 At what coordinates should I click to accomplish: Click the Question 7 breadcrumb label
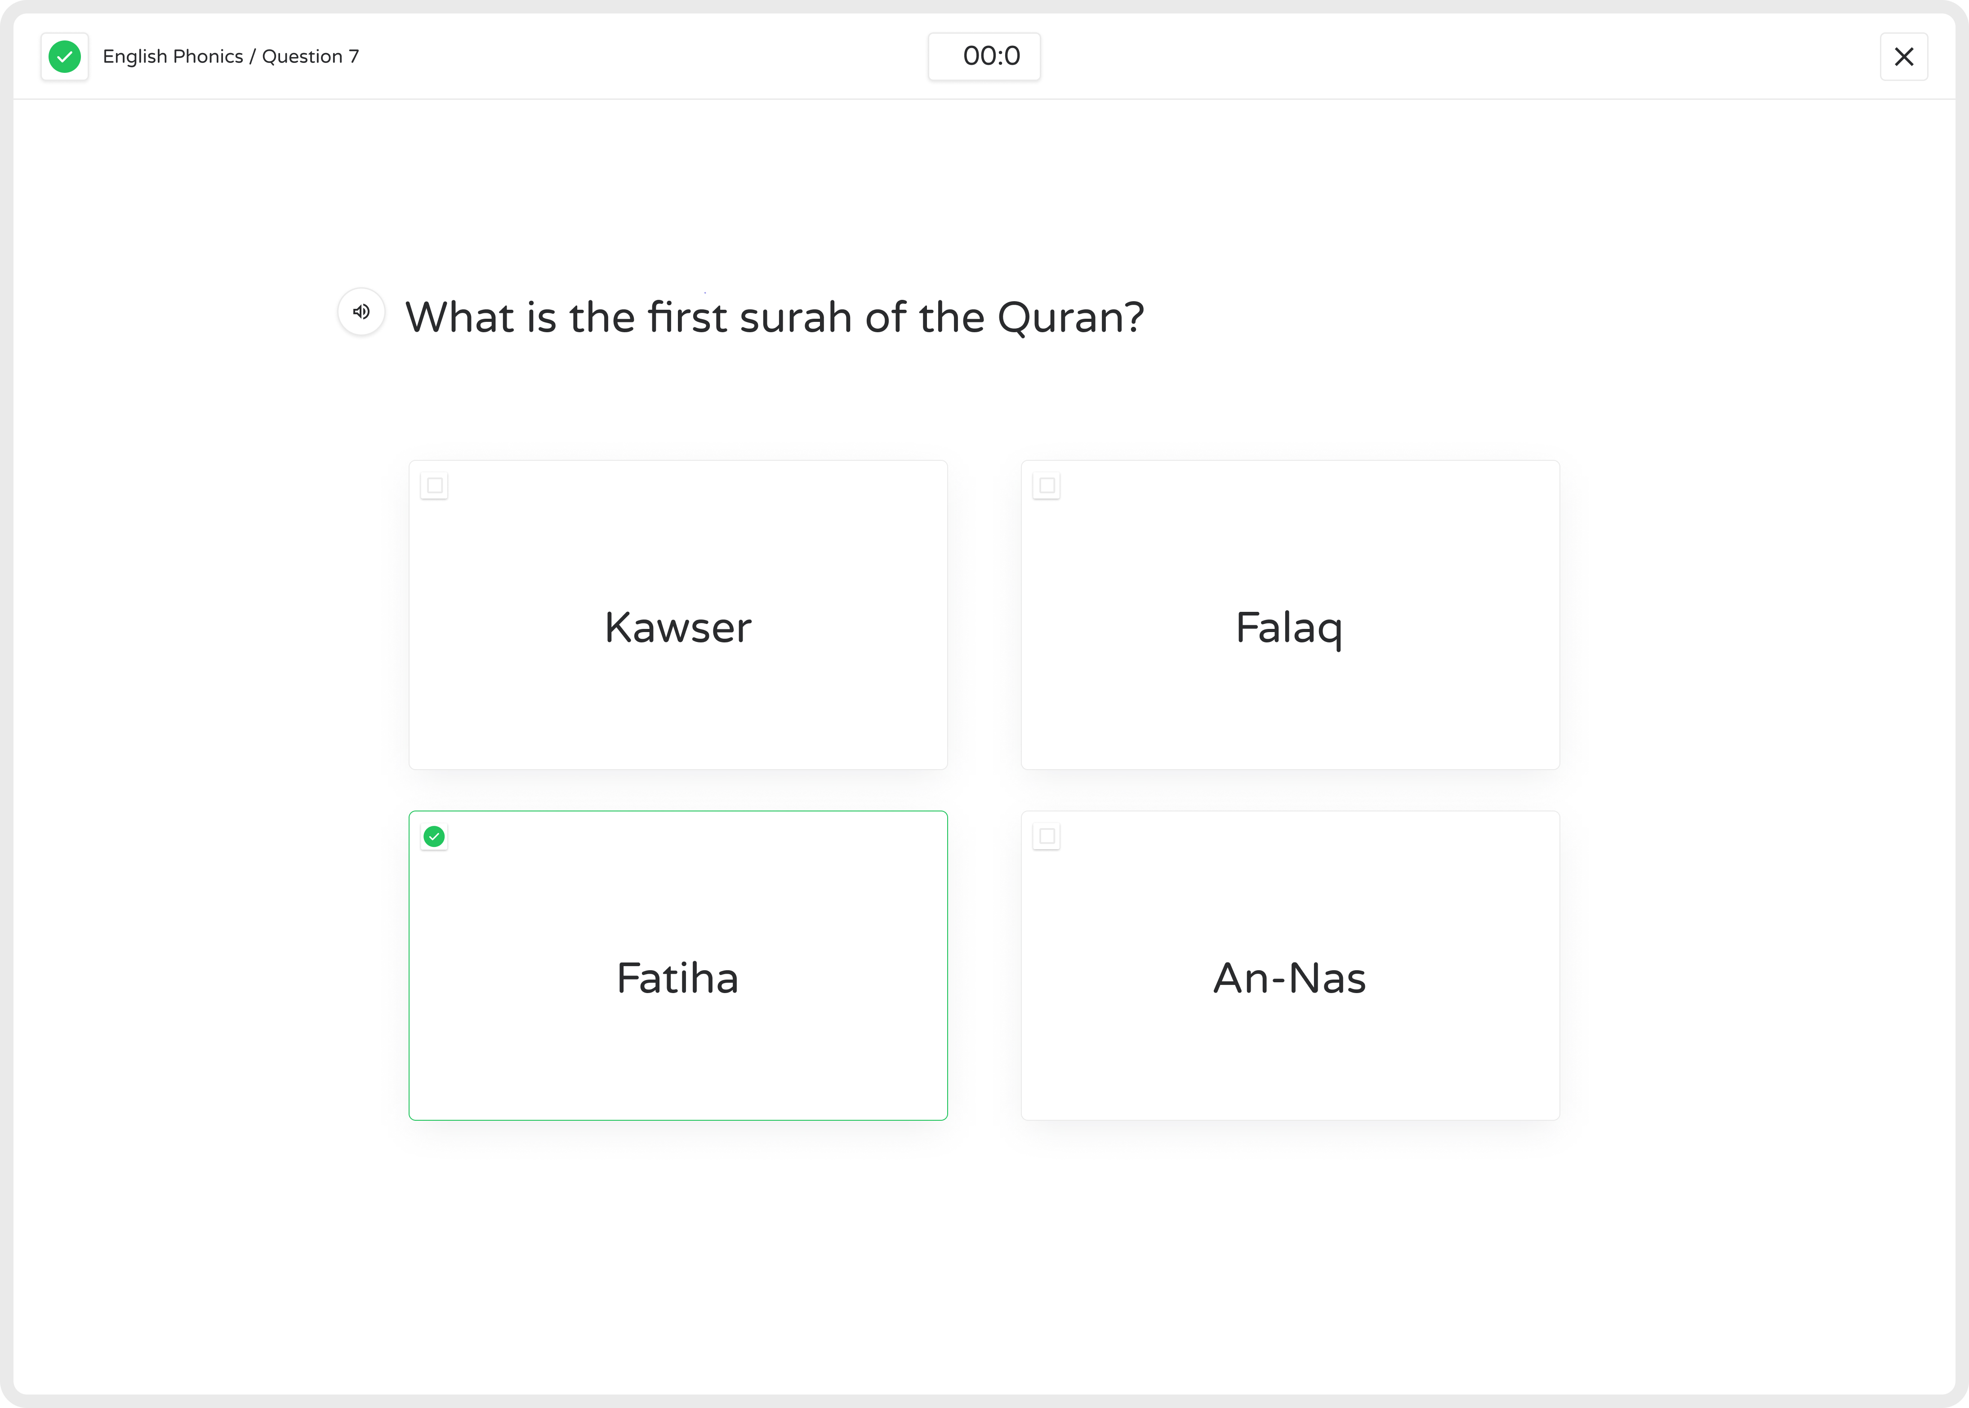310,57
